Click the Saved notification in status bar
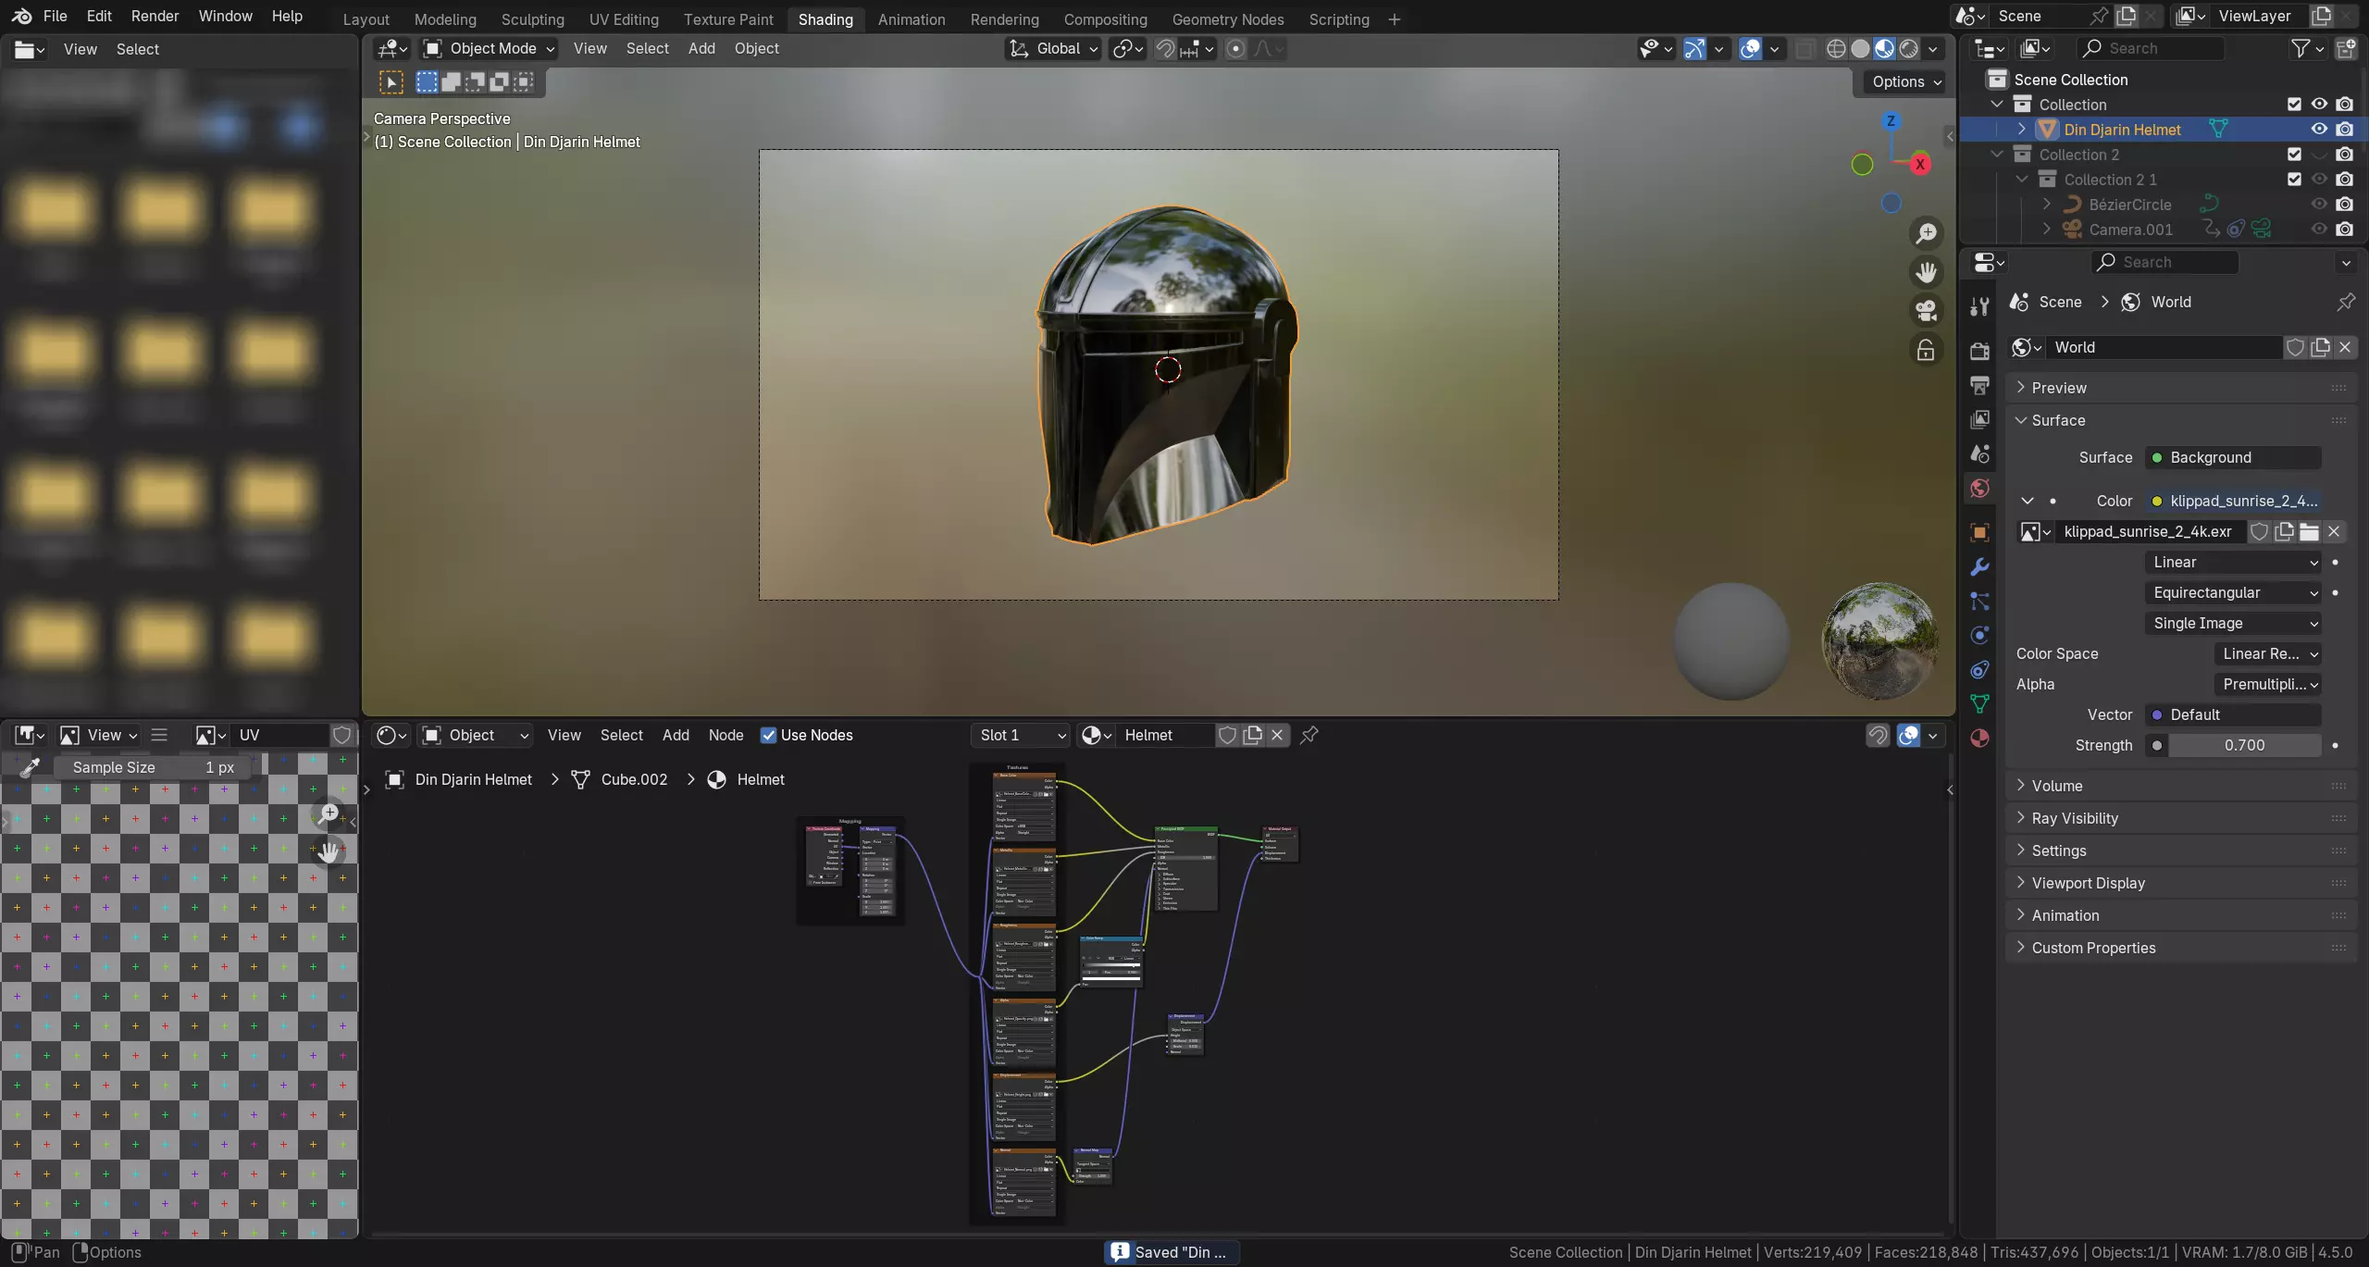 [1172, 1252]
